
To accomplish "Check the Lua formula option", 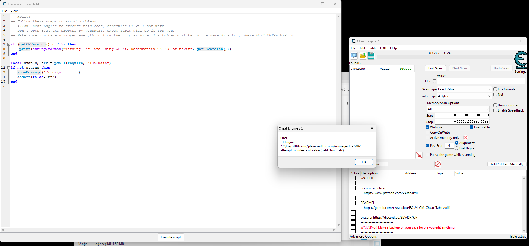I will click(x=495, y=89).
